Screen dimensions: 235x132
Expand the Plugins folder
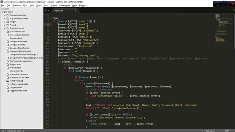(x=5, y=22)
